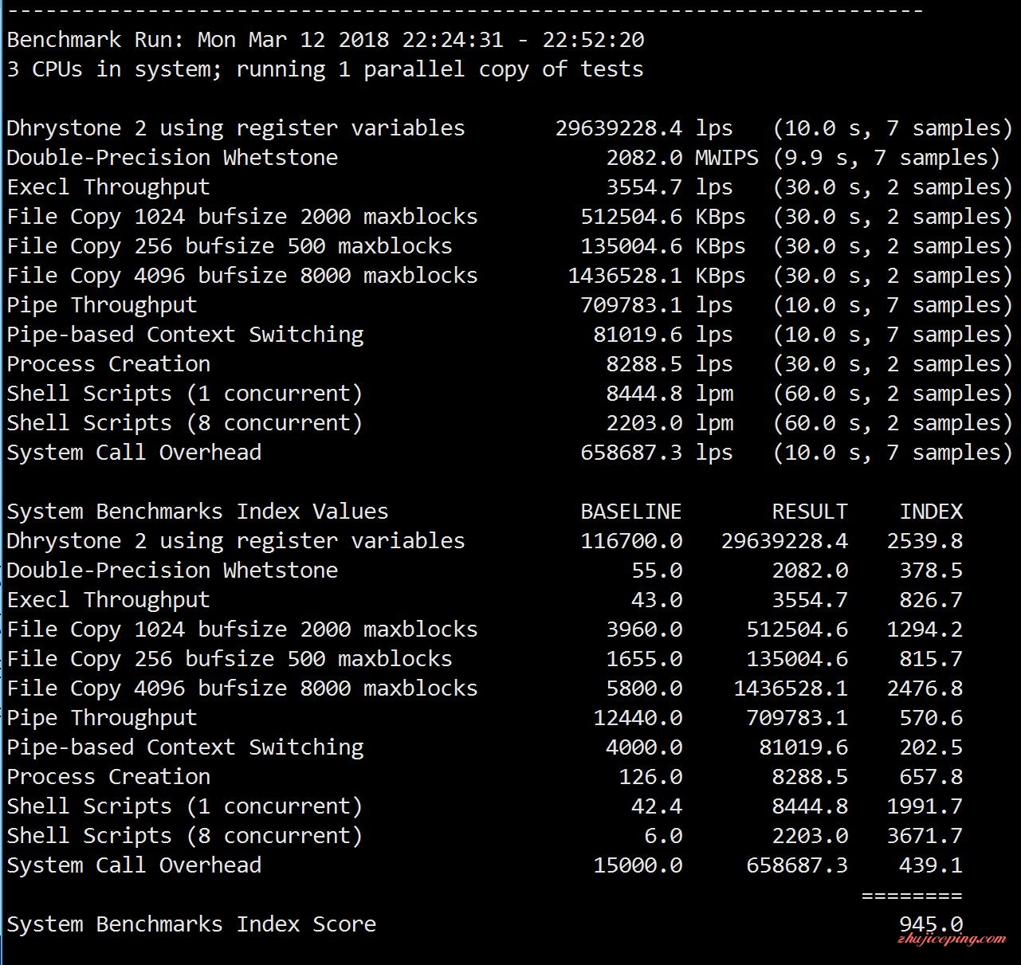
Task: Click the RESULT column header
Action: click(809, 512)
